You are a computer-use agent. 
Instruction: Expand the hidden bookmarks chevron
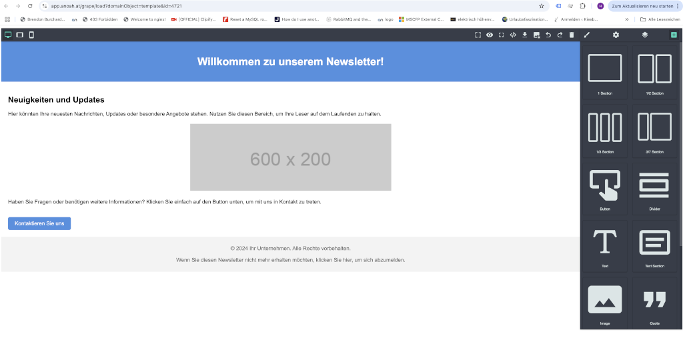point(626,19)
